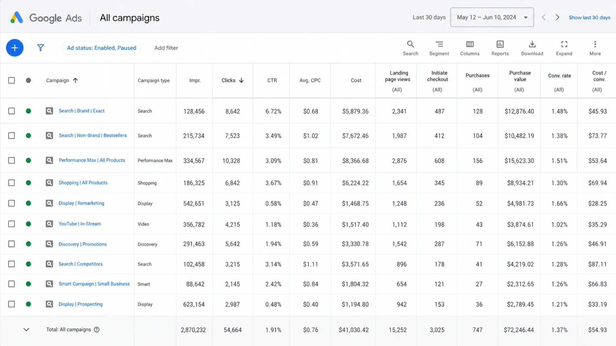The width and height of the screenshot is (616, 346).
Task: Click the green status dot for Search | Brand | Exact
Action: (29, 111)
